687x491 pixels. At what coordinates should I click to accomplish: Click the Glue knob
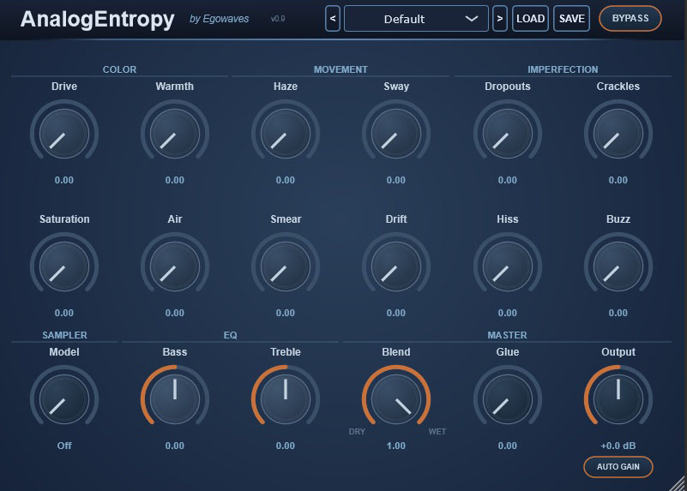(508, 399)
